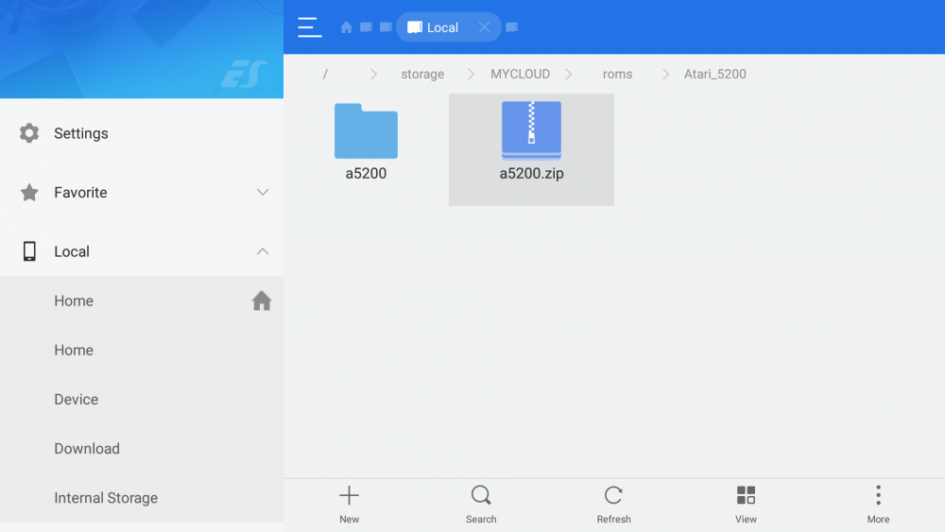Viewport: 945px width, 532px height.
Task: Open Search in the bottom toolbar
Action: point(481,504)
